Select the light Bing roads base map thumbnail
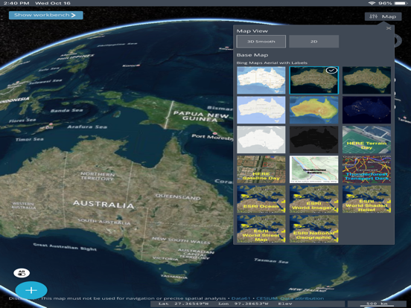 tap(261, 80)
